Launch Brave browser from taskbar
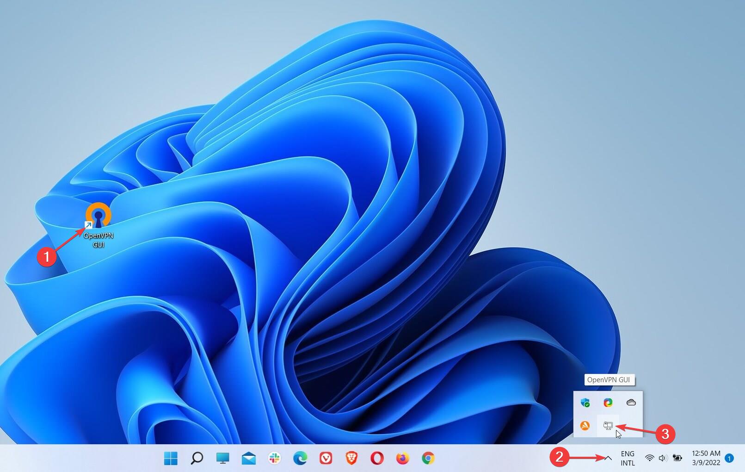 [x=351, y=458]
